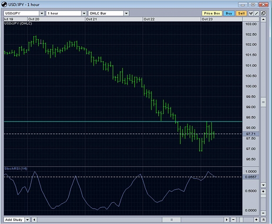Zoom in vertically with the plus button
Screen dimensions: 272x224
(x=263, y=191)
